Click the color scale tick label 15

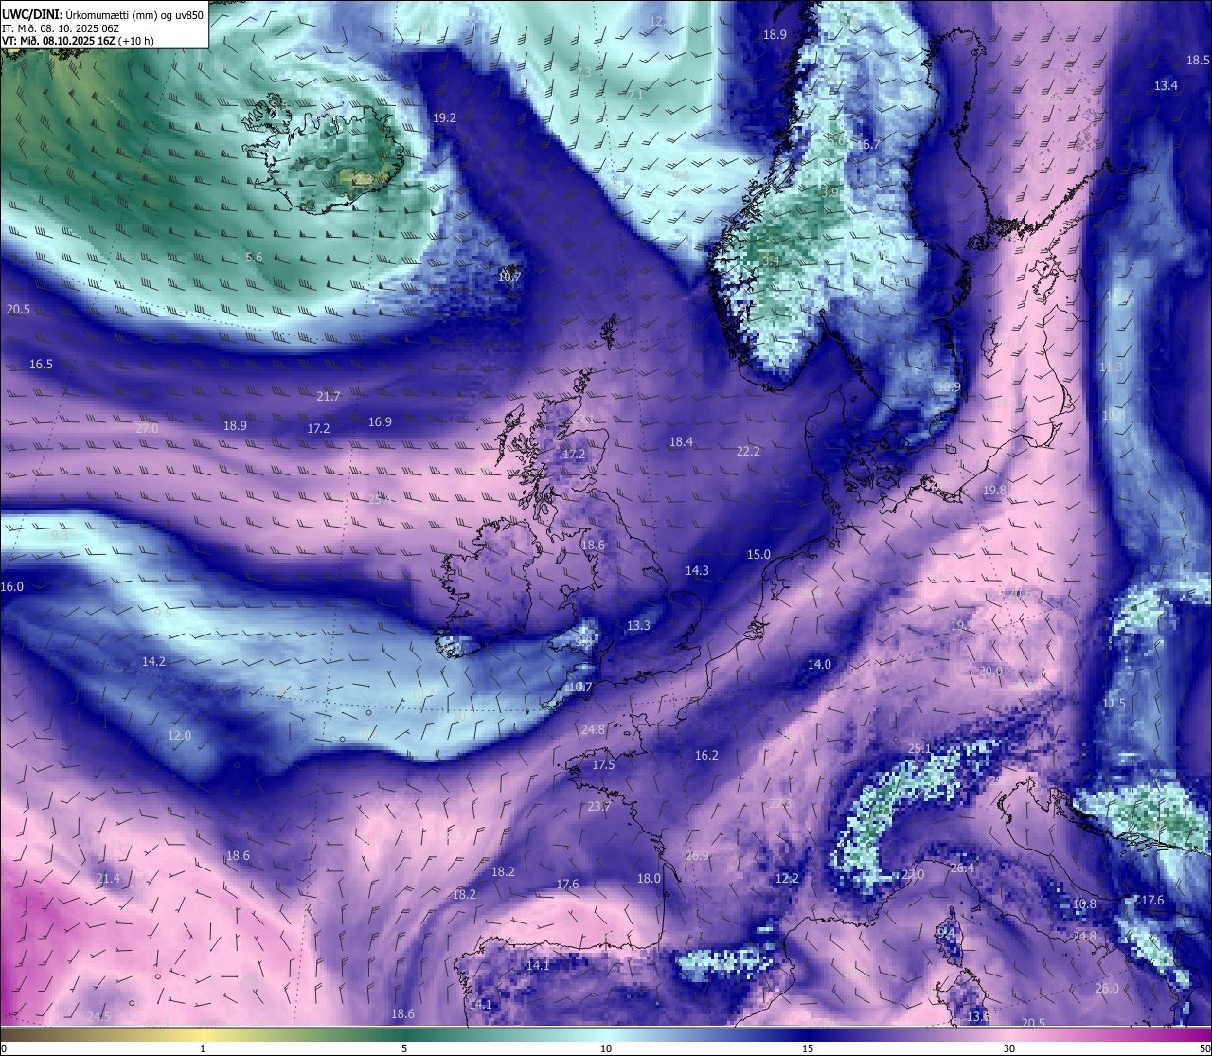tap(808, 1048)
